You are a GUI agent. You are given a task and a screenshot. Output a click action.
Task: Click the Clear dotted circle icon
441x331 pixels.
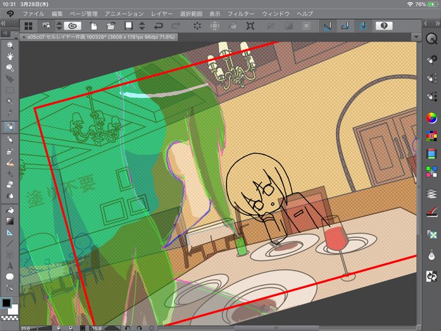click(x=197, y=26)
